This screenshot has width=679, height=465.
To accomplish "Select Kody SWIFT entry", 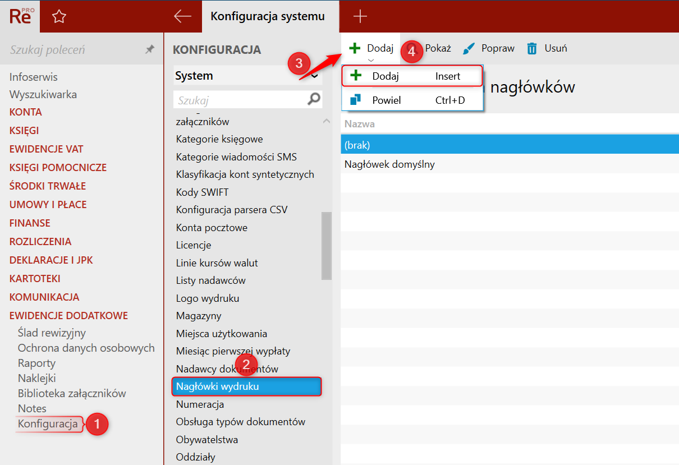I will 202,192.
